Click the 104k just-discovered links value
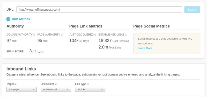Viewport: 207px width, 97px height. (x=74, y=41)
